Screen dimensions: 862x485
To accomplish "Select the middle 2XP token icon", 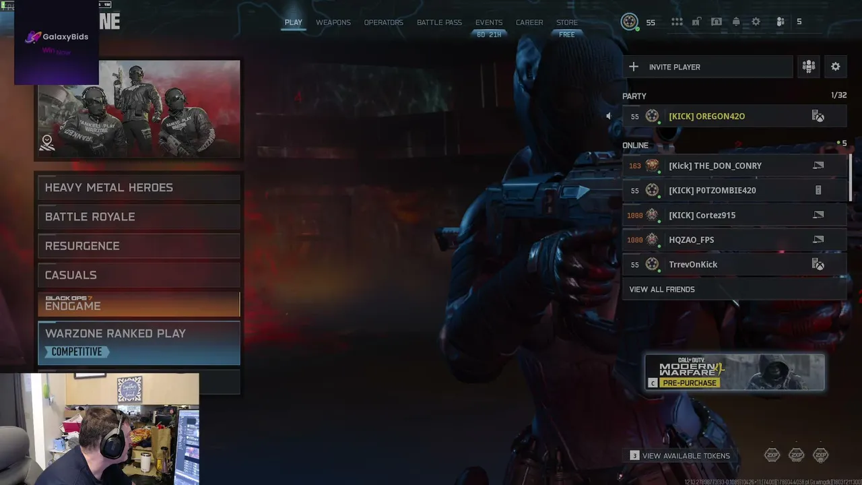I will 797,455.
